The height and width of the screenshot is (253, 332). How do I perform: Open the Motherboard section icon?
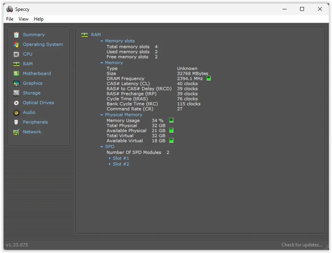[16, 73]
